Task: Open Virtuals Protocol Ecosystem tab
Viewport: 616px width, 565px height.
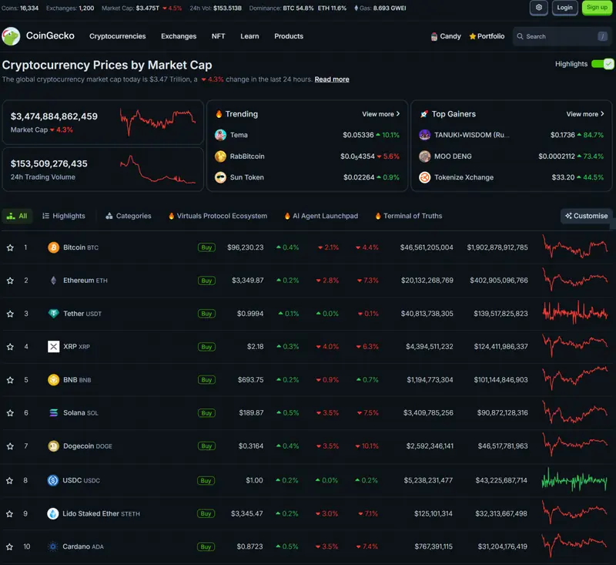Action: (218, 216)
